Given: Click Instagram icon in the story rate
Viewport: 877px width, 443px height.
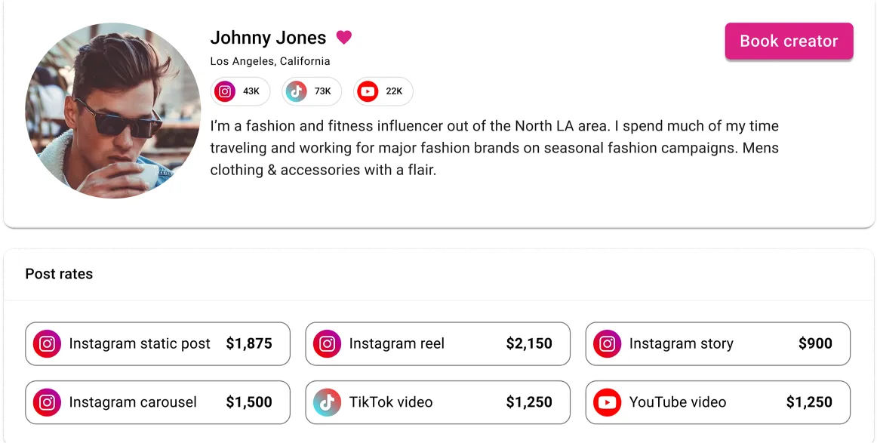Looking at the screenshot, I should click(x=608, y=343).
